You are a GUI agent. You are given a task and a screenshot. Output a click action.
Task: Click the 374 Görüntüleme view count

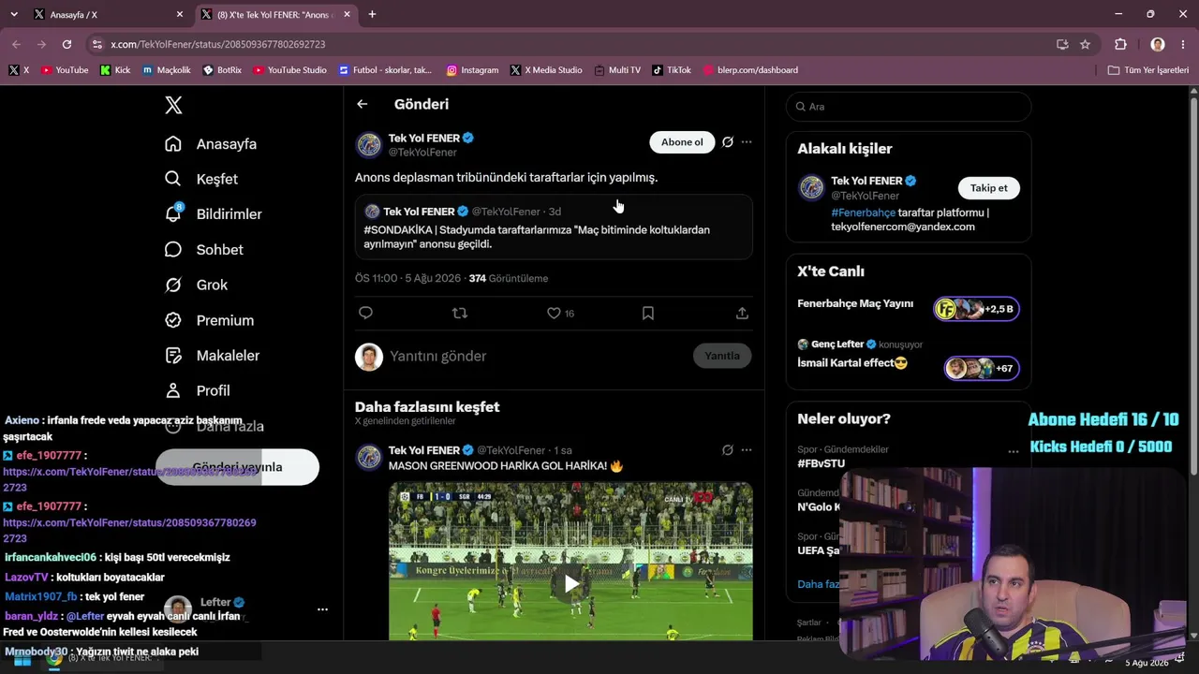click(508, 278)
